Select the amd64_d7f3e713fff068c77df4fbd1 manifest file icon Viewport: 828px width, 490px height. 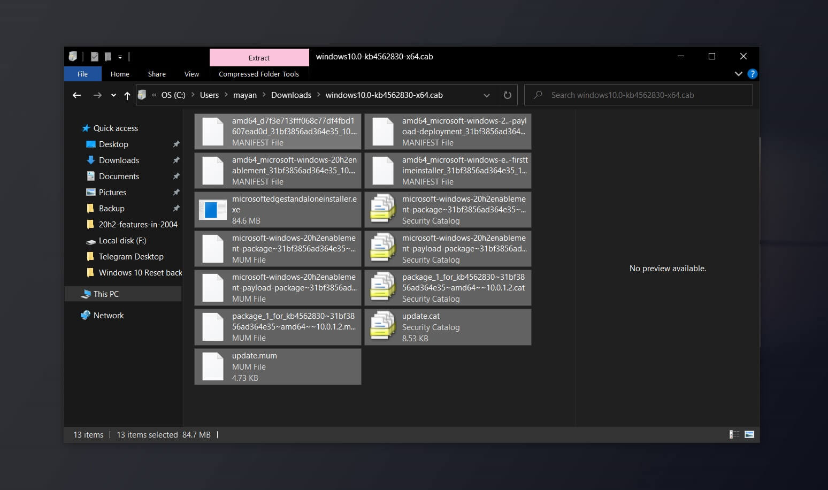click(x=213, y=132)
